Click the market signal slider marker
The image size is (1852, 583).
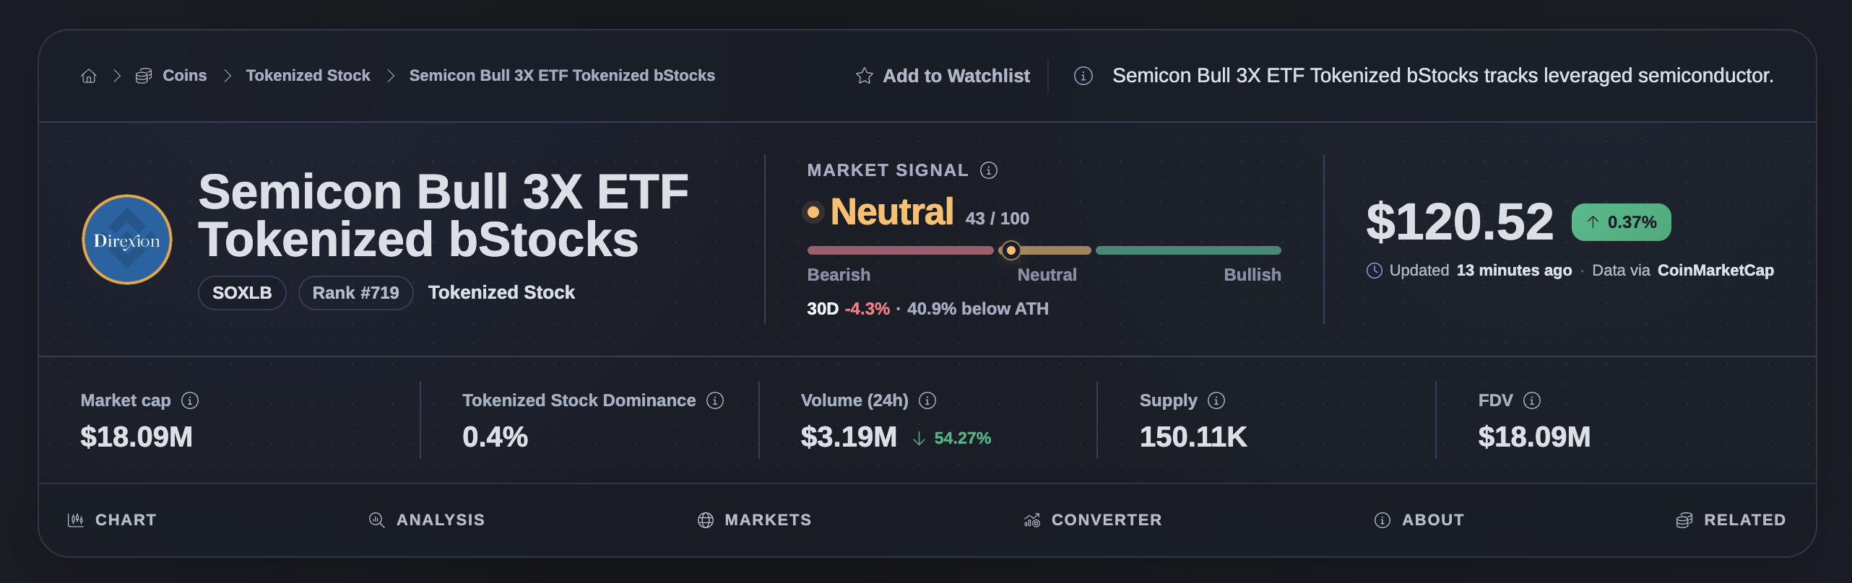tap(1011, 250)
